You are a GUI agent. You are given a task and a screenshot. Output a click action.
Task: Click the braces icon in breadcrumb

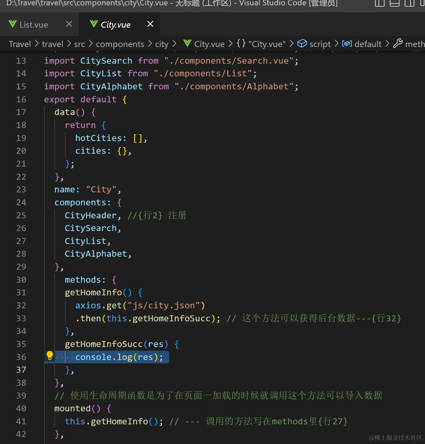(x=241, y=43)
